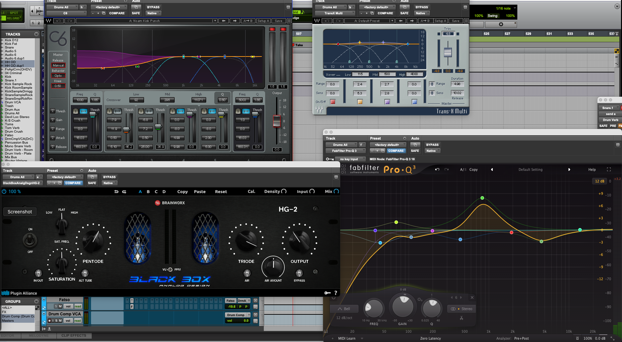This screenshot has width=622, height=342.
Task: Click Black Box Reset button
Action: tap(221, 192)
